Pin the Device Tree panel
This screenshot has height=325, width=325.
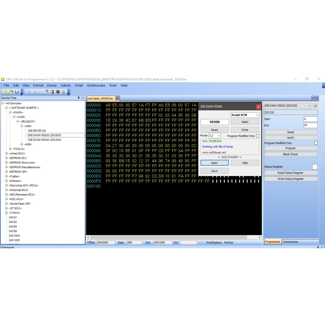point(79,98)
